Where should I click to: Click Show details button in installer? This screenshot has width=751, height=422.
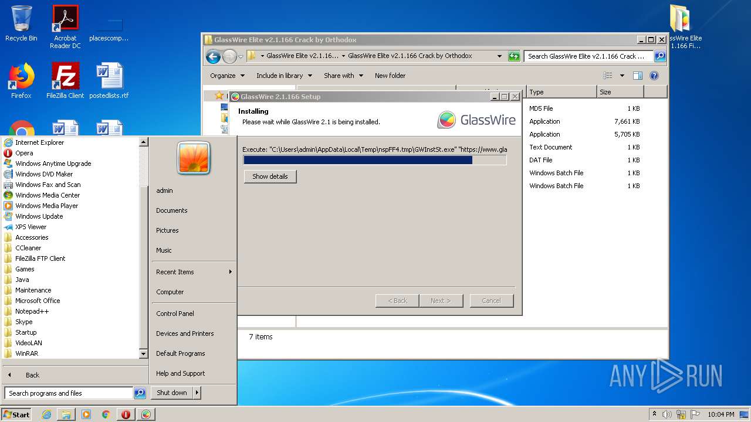pos(270,176)
